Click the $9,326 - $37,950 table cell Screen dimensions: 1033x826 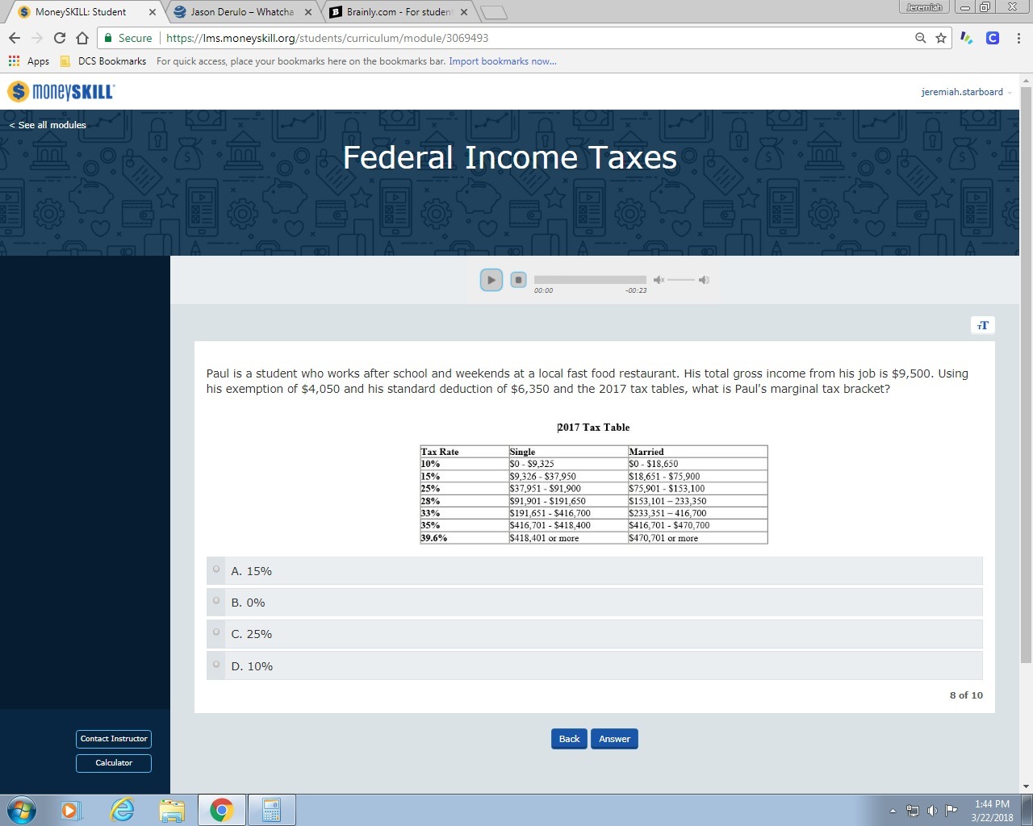tap(568, 477)
